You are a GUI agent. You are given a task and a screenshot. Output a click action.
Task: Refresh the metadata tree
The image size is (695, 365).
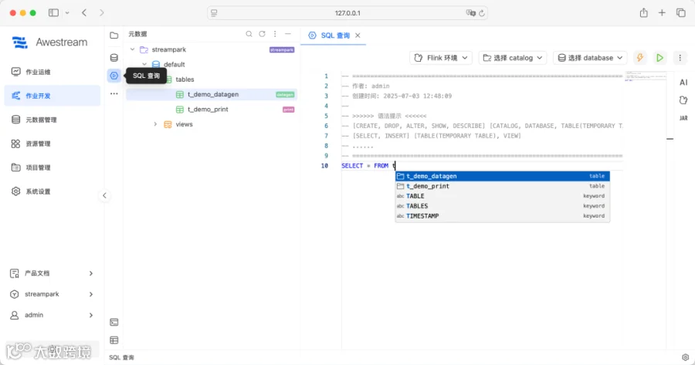pos(262,34)
